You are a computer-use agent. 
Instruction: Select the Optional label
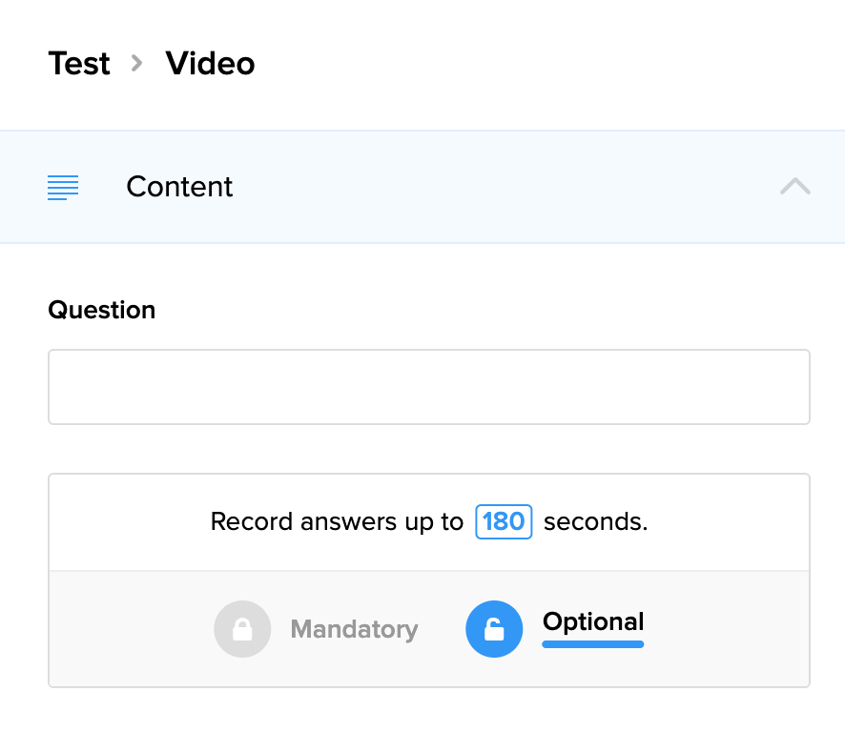(593, 622)
